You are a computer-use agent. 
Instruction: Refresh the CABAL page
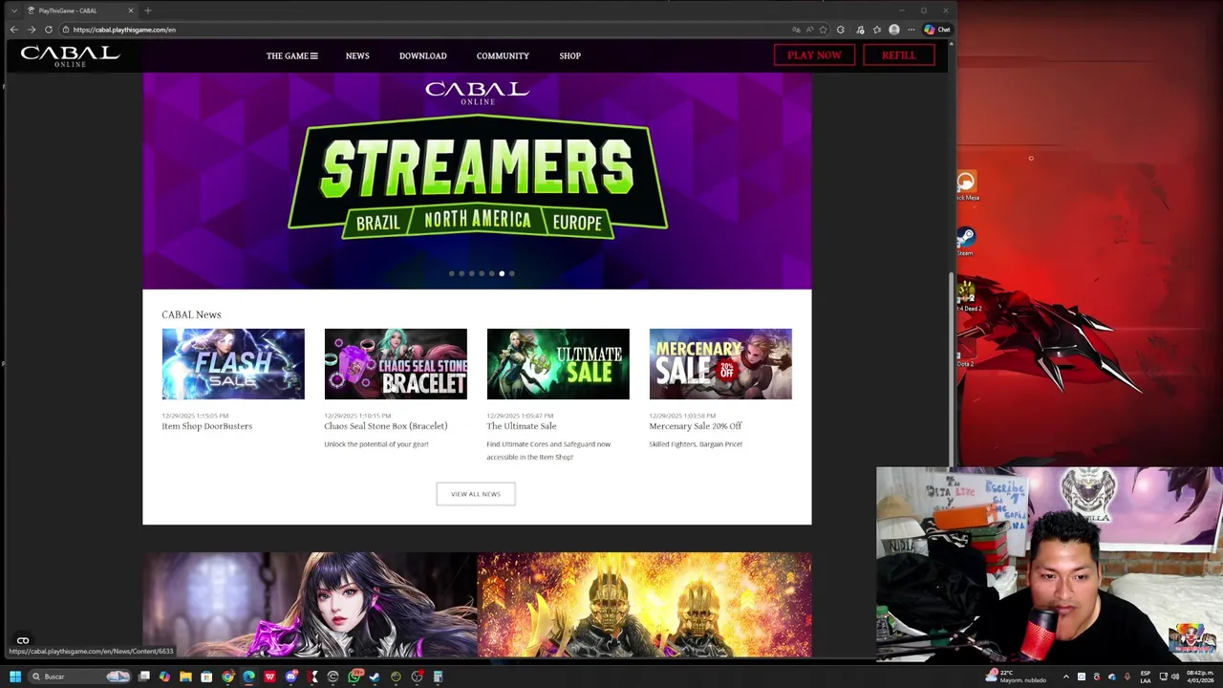click(x=48, y=30)
